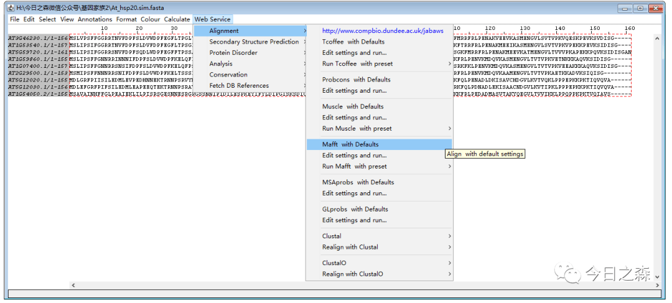This screenshot has width=672, height=303.
Task: Choose Secondary Structure Prediction submenu
Action: pyautogui.click(x=254, y=42)
